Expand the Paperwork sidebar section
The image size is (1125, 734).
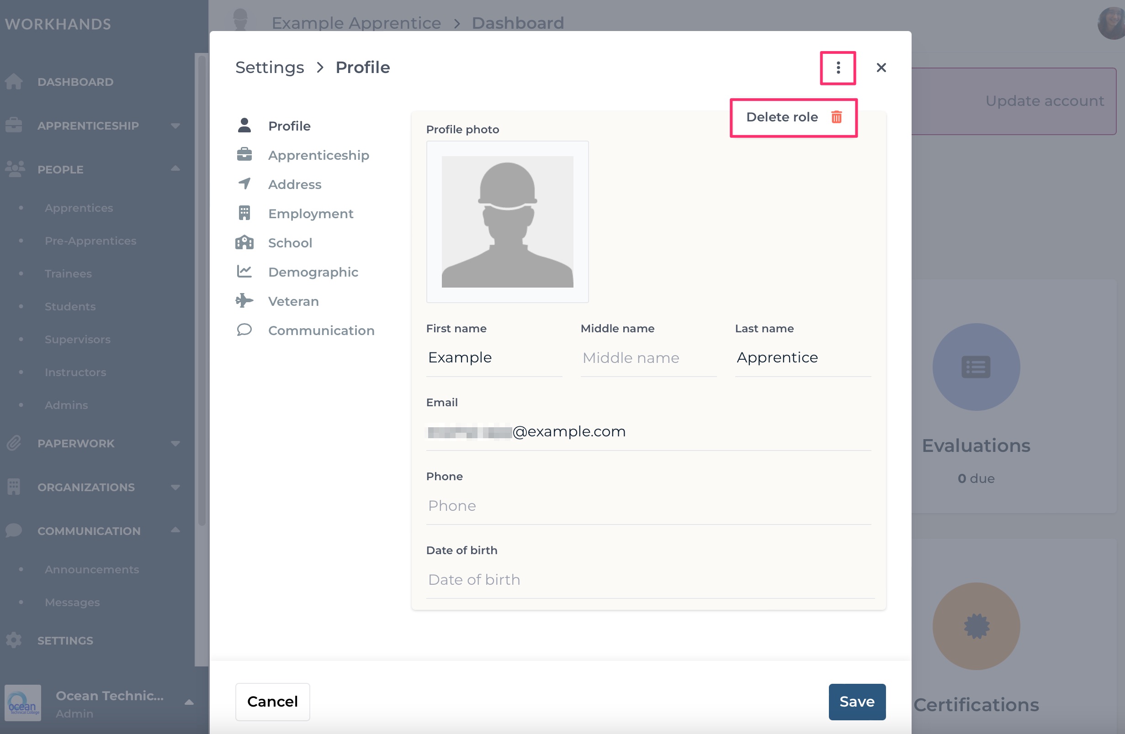point(92,443)
